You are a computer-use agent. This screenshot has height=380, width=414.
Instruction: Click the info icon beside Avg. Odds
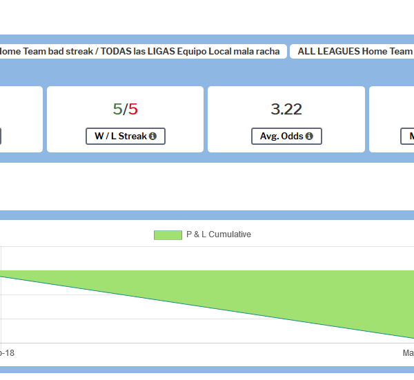click(x=309, y=137)
